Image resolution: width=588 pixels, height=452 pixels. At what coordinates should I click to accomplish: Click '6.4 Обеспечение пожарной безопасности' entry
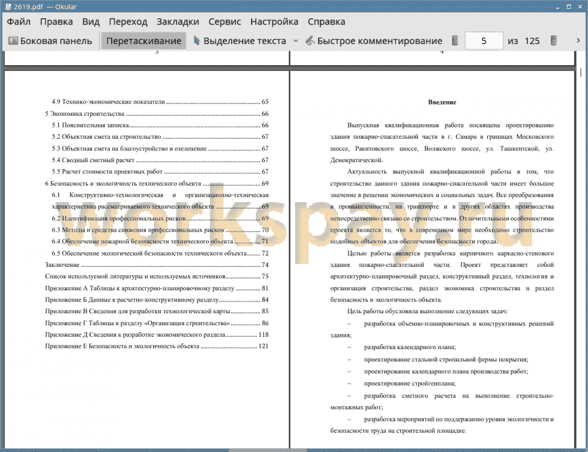tap(160, 242)
